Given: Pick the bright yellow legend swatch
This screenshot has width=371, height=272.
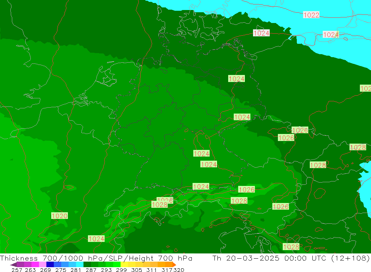Looking at the screenshot, I should pyautogui.click(x=124, y=265).
